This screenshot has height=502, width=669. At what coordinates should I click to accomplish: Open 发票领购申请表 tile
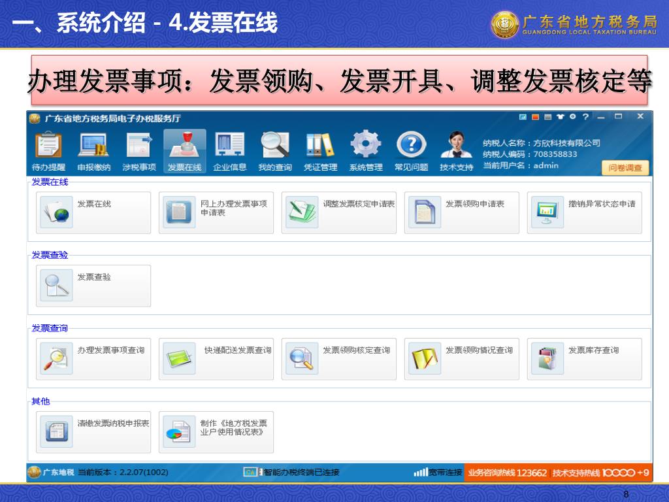click(462, 212)
